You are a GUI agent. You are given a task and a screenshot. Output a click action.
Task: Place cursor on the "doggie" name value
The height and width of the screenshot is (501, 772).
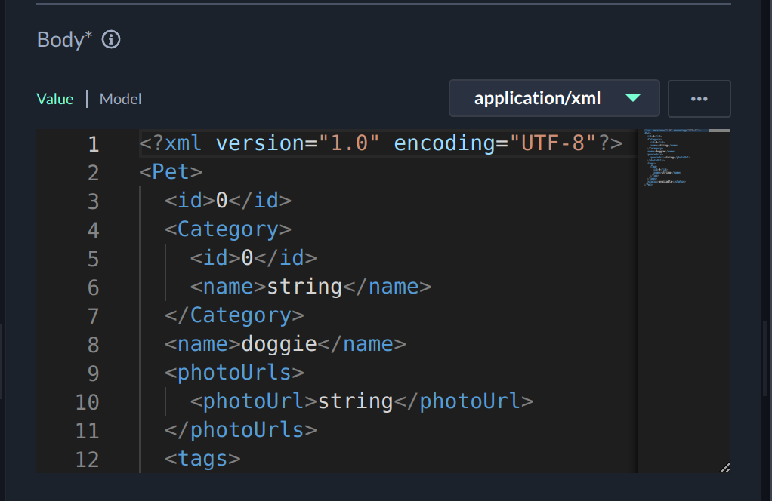tap(279, 344)
